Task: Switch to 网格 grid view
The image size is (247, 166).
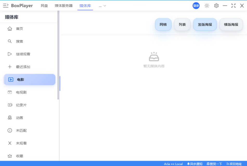Action: [163, 25]
